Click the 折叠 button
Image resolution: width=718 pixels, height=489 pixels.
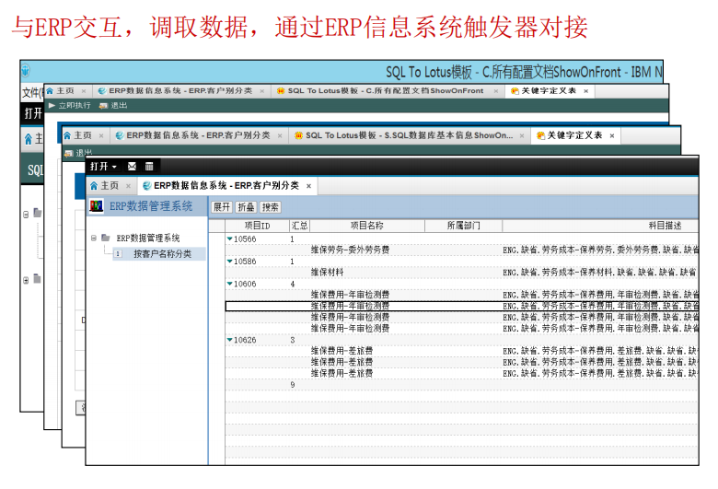click(246, 207)
